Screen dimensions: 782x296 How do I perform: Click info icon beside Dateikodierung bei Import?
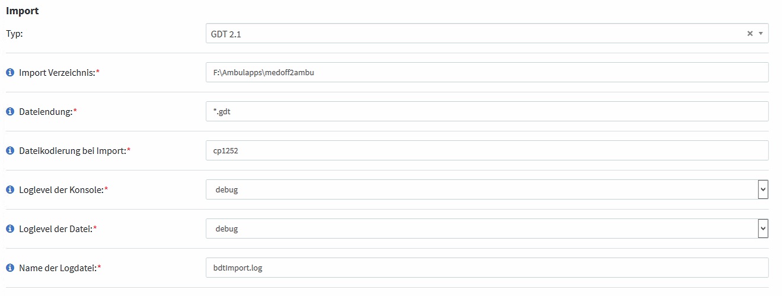[x=10, y=151]
